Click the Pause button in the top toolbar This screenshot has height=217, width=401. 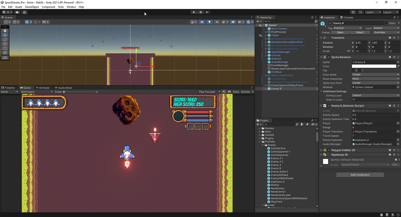(x=200, y=12)
